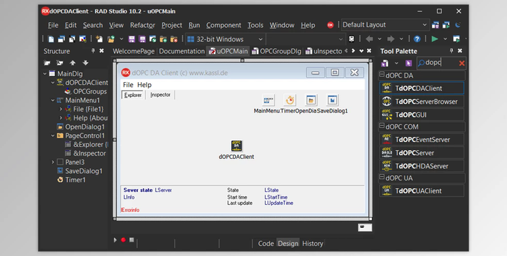Open the Documentation tab
This screenshot has height=256, width=507.
point(182,51)
